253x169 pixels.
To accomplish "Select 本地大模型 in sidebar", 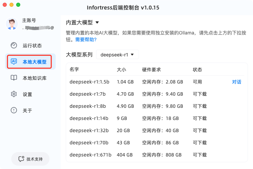I will [30, 62].
